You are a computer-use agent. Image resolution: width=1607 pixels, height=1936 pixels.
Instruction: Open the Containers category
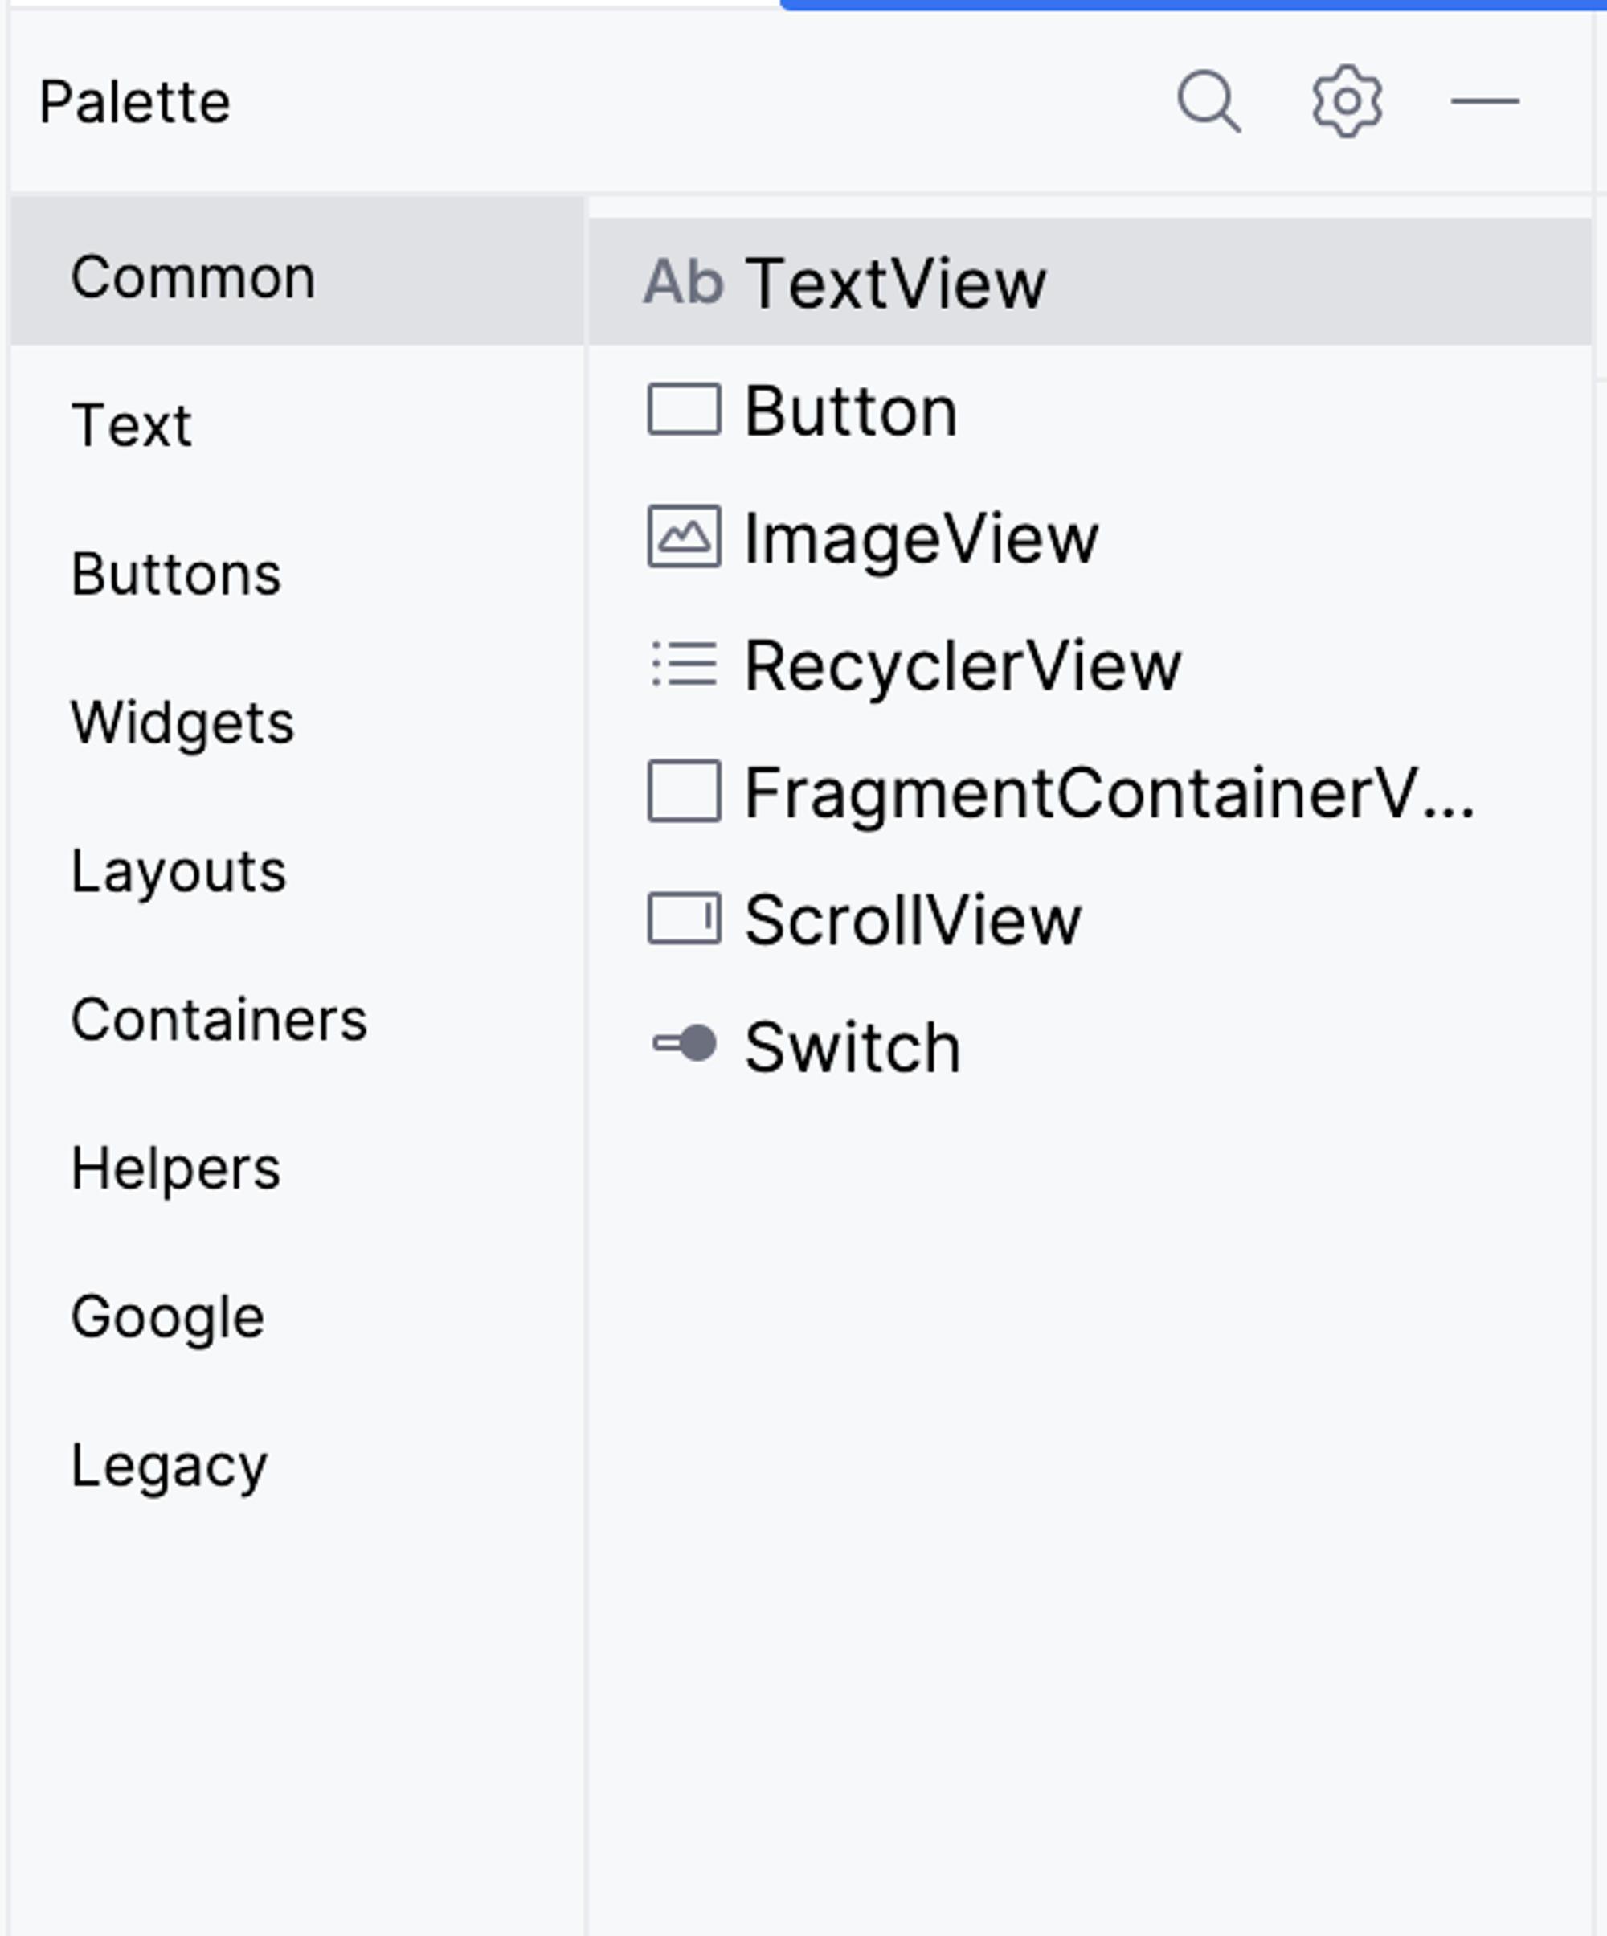point(219,1020)
